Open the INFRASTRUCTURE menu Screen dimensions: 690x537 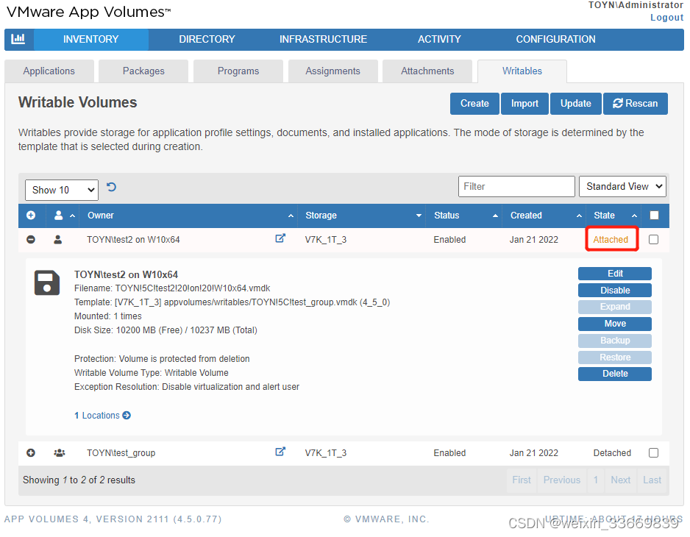pos(323,39)
